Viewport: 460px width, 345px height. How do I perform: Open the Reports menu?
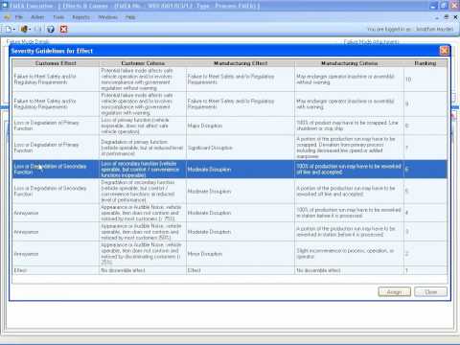80,17
